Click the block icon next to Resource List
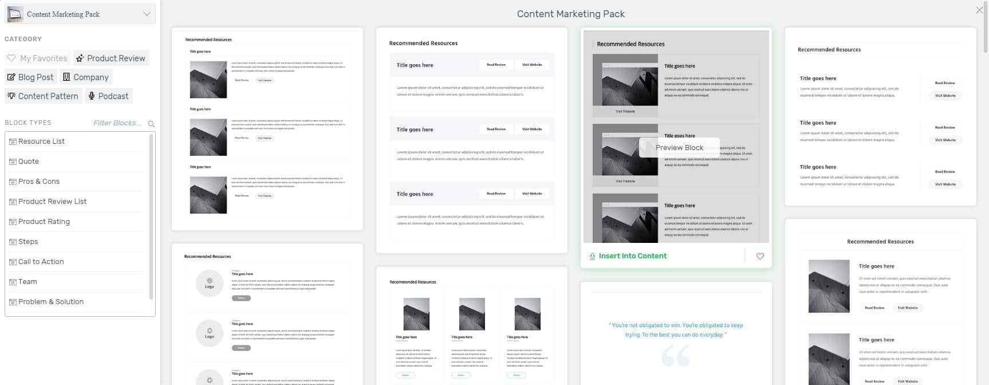Viewport: 989px width, 385px height. [13, 142]
